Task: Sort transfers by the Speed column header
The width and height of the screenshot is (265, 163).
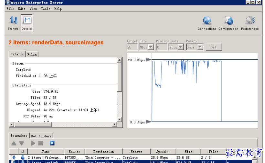Action: click(163, 152)
